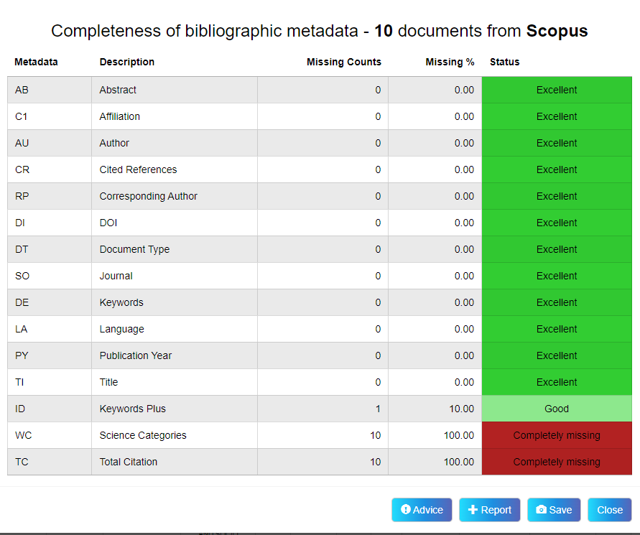Select the Publication Year description cell
Image resolution: width=640 pixels, height=535 pixels.
pos(136,355)
